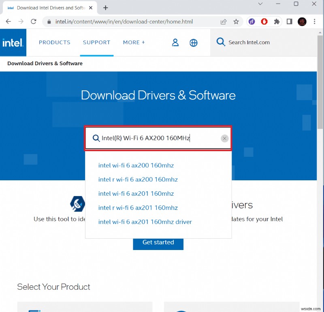
Task: Reload the current page
Action: point(34,21)
